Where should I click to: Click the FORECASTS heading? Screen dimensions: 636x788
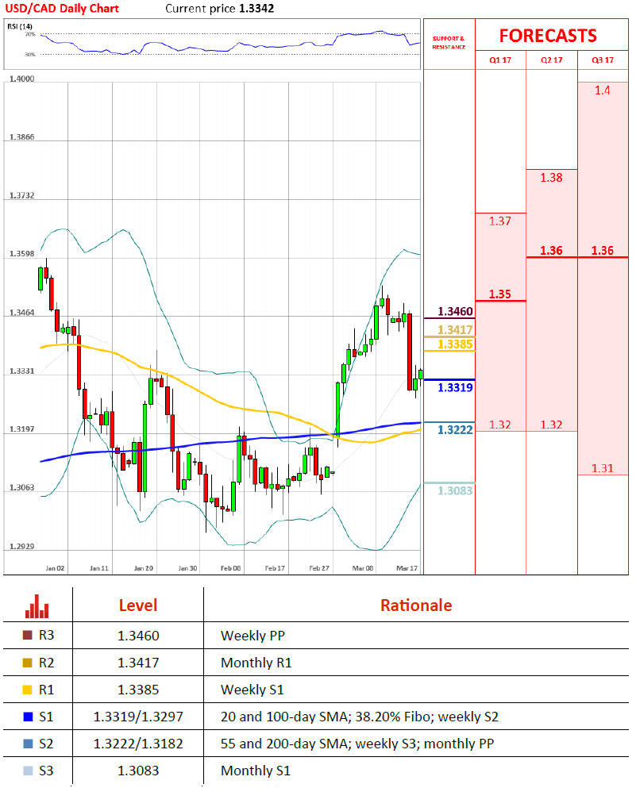[548, 36]
